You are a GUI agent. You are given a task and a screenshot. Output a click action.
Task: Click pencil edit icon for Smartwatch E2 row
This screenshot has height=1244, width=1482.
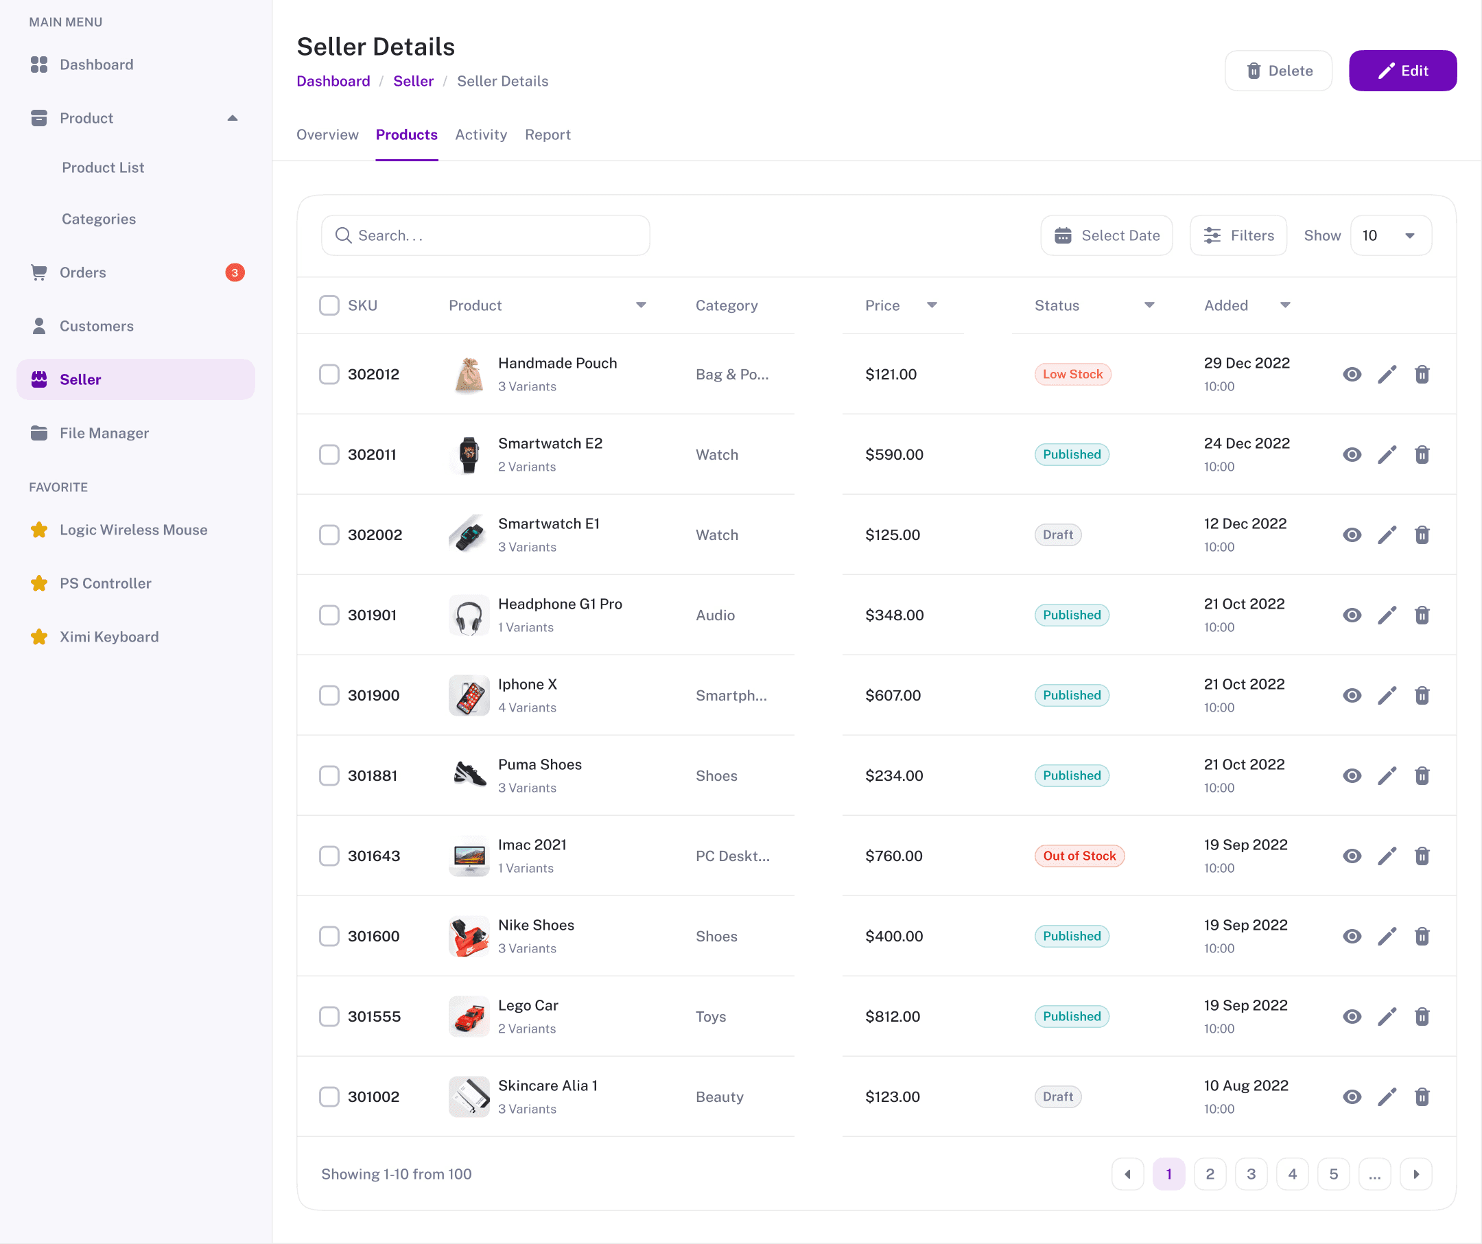1387,454
